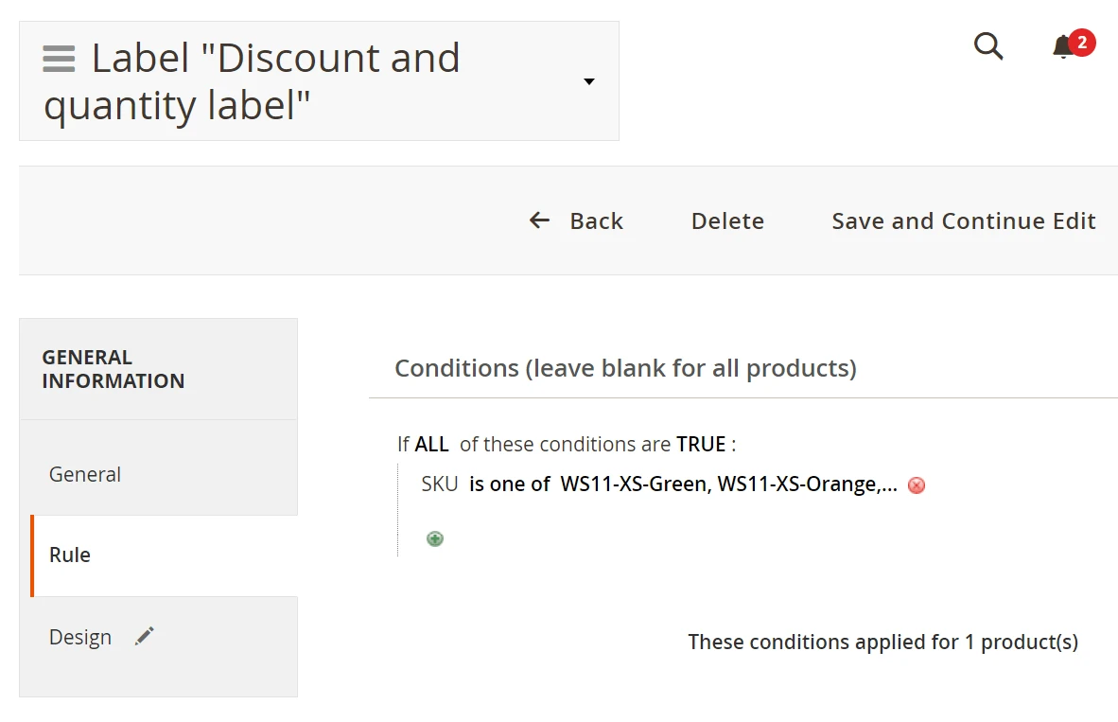Click the pencil icon next to Design
The height and width of the screenshot is (722, 1118).
click(144, 637)
